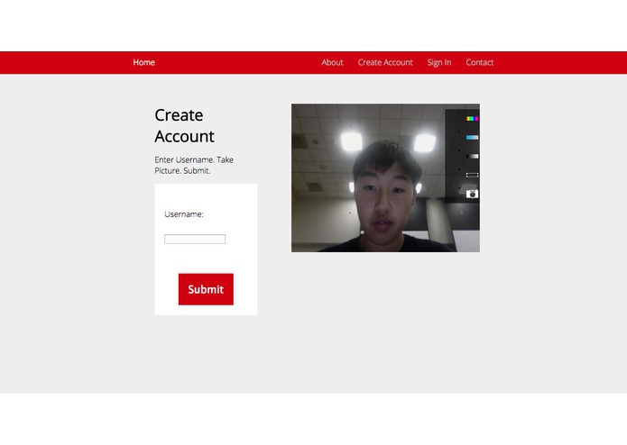
Task: Click the dashed rectangle crop icon
Action: [x=472, y=175]
